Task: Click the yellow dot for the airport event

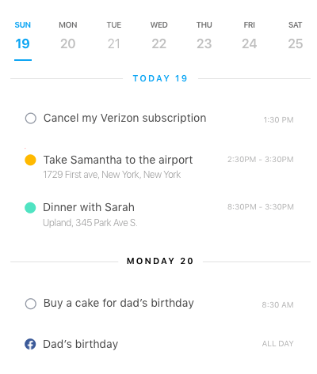Action: (x=30, y=160)
